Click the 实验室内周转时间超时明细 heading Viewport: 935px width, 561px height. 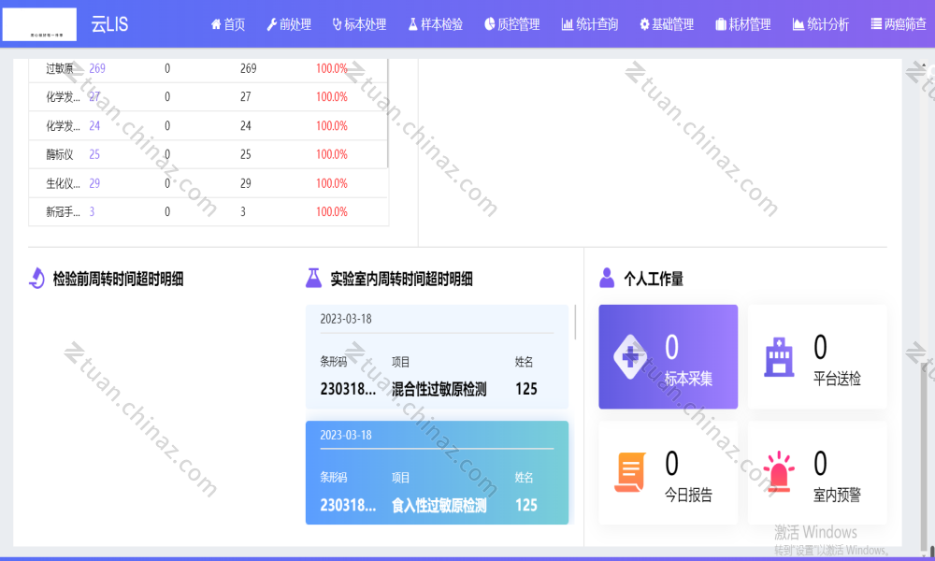401,279
